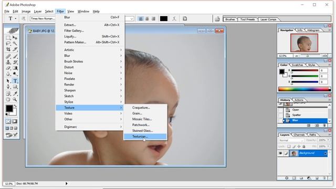The height and width of the screenshot is (189, 336).
Task: Select the Blur tool in toolbox
Action: coord(8,74)
